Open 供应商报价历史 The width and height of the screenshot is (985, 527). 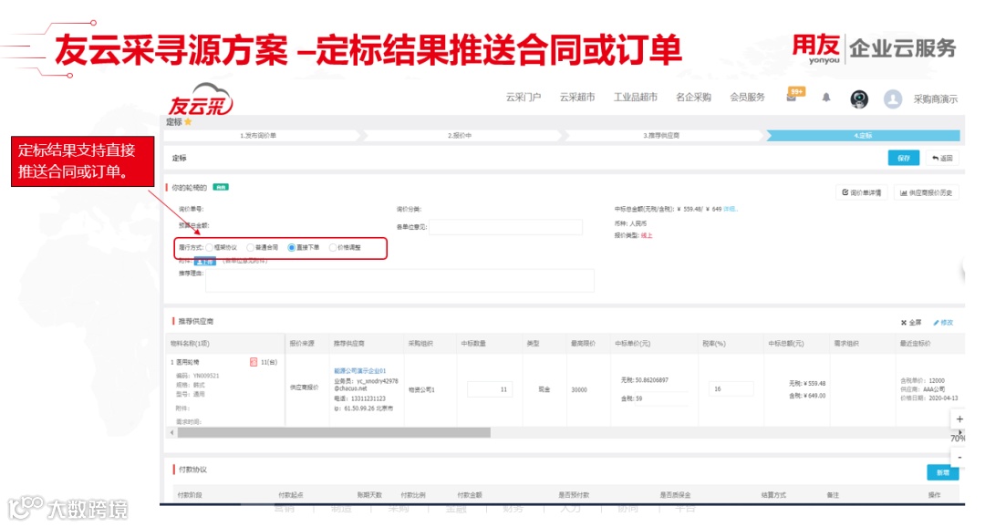point(926,192)
